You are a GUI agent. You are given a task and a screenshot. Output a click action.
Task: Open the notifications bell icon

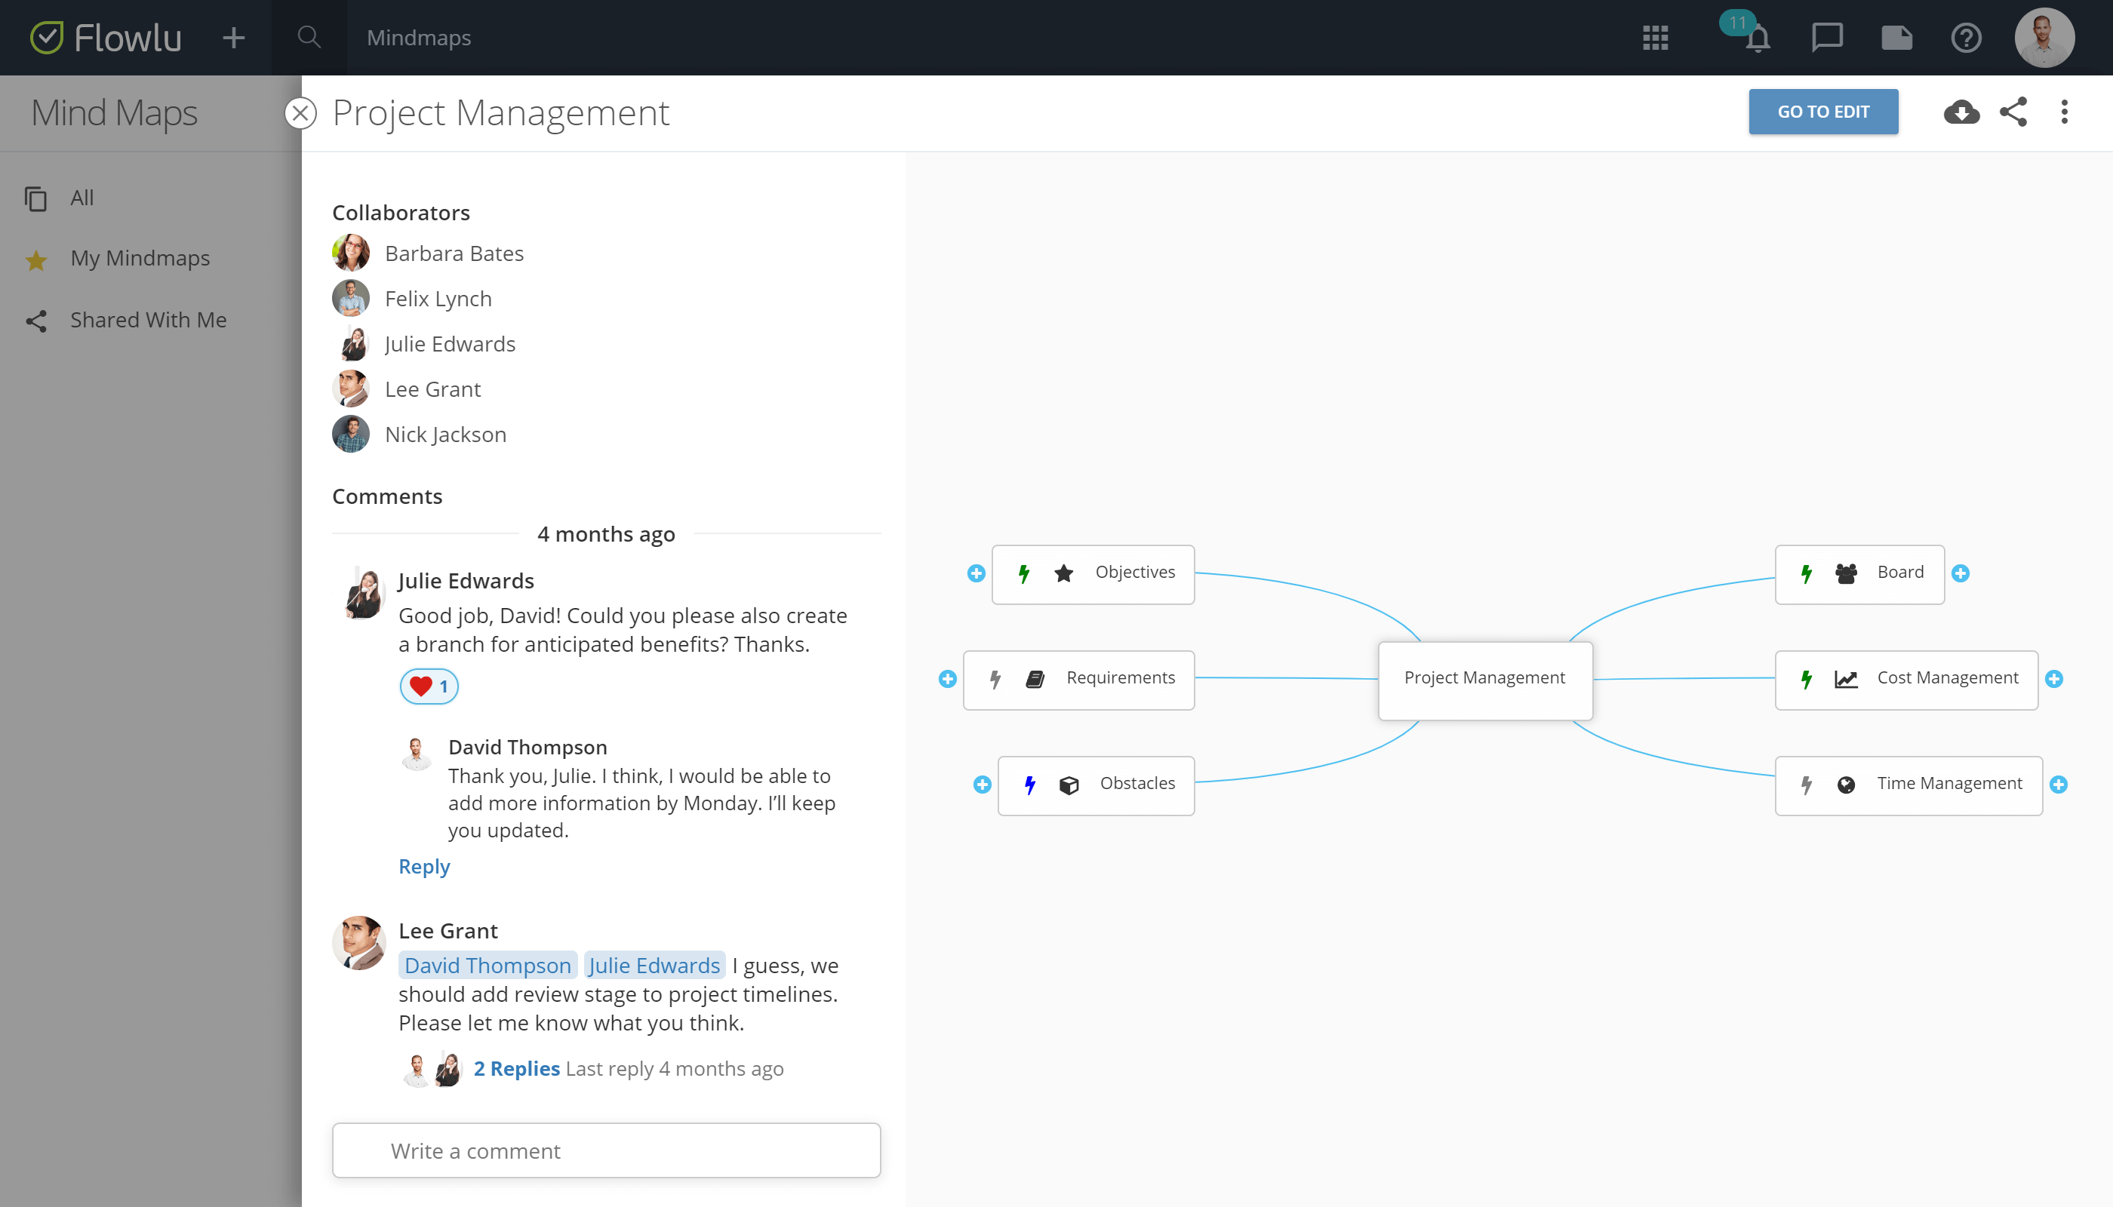coord(1758,38)
